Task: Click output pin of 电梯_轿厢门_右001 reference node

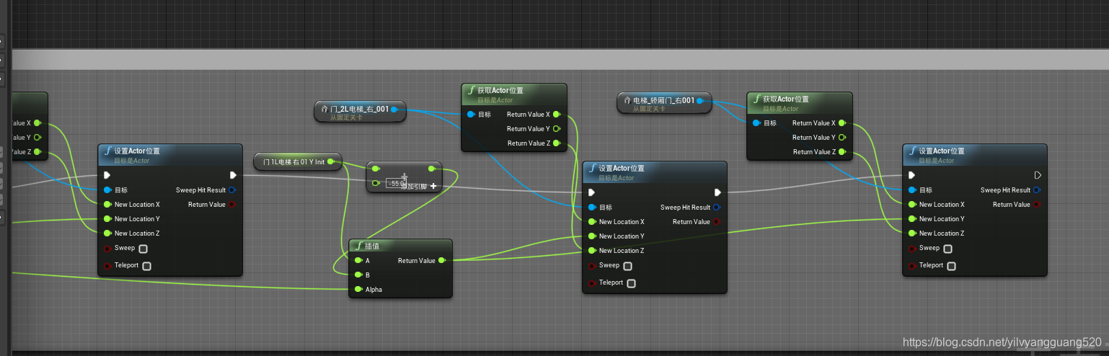Action: pos(699,102)
